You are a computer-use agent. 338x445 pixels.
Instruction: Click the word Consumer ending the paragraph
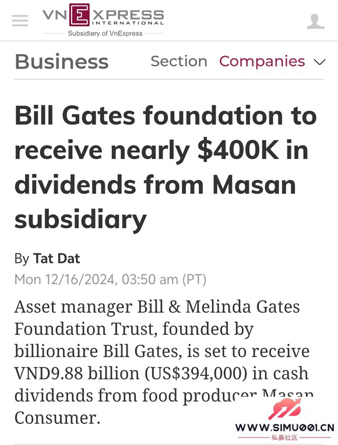[x=57, y=418]
